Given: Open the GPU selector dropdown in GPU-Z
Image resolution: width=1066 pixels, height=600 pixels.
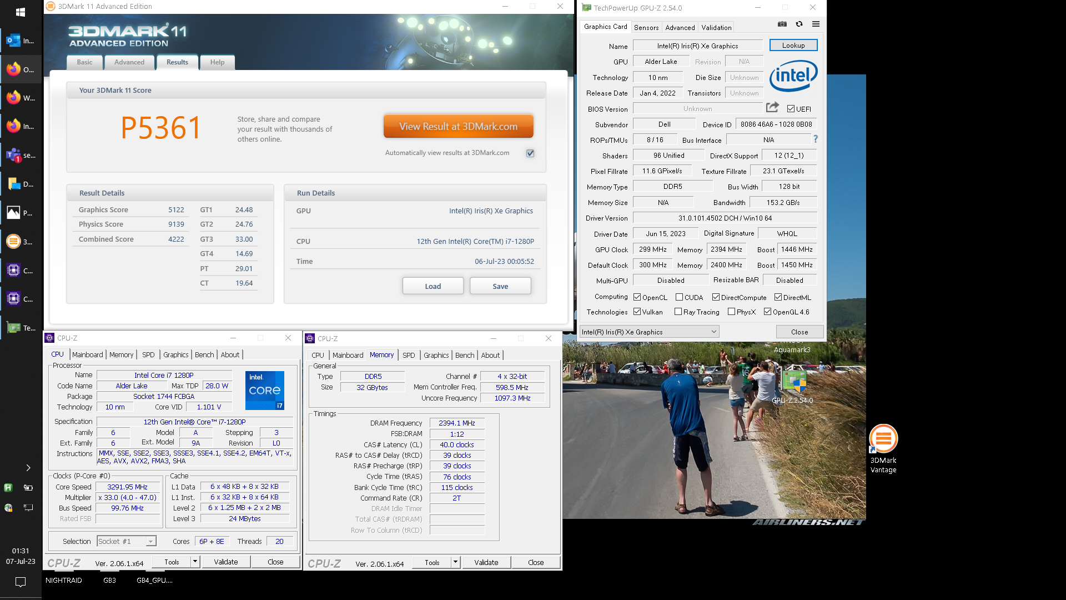Looking at the screenshot, I should click(649, 332).
